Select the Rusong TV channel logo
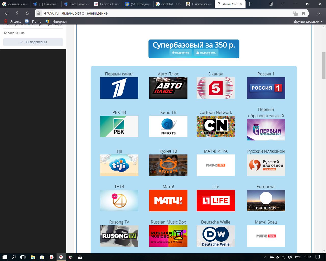The image size is (326, 261). (119, 236)
